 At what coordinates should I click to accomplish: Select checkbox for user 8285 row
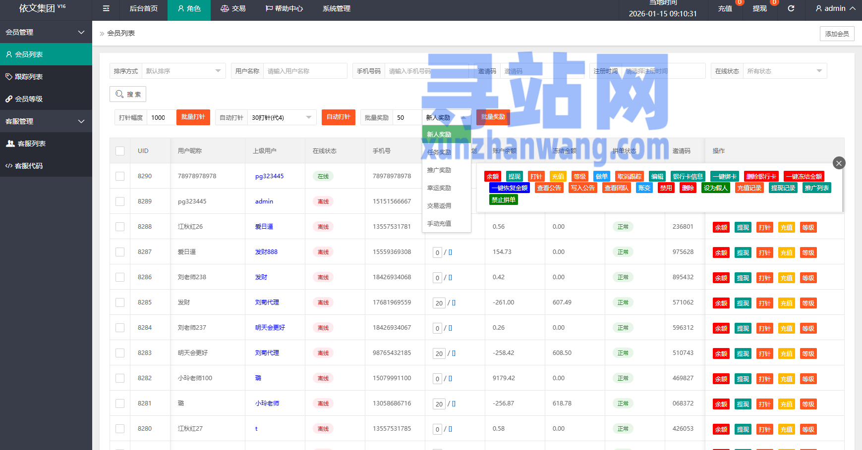click(x=120, y=302)
